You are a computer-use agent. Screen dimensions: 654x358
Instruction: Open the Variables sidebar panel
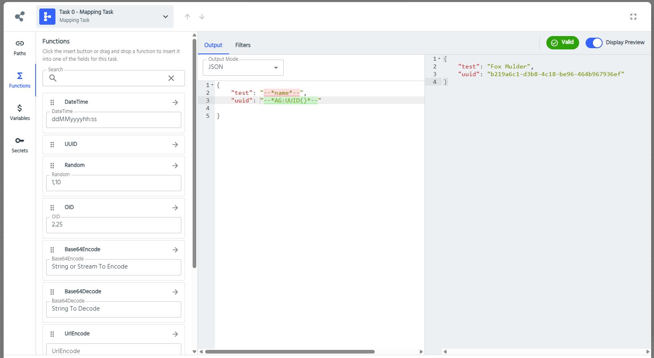(19, 113)
